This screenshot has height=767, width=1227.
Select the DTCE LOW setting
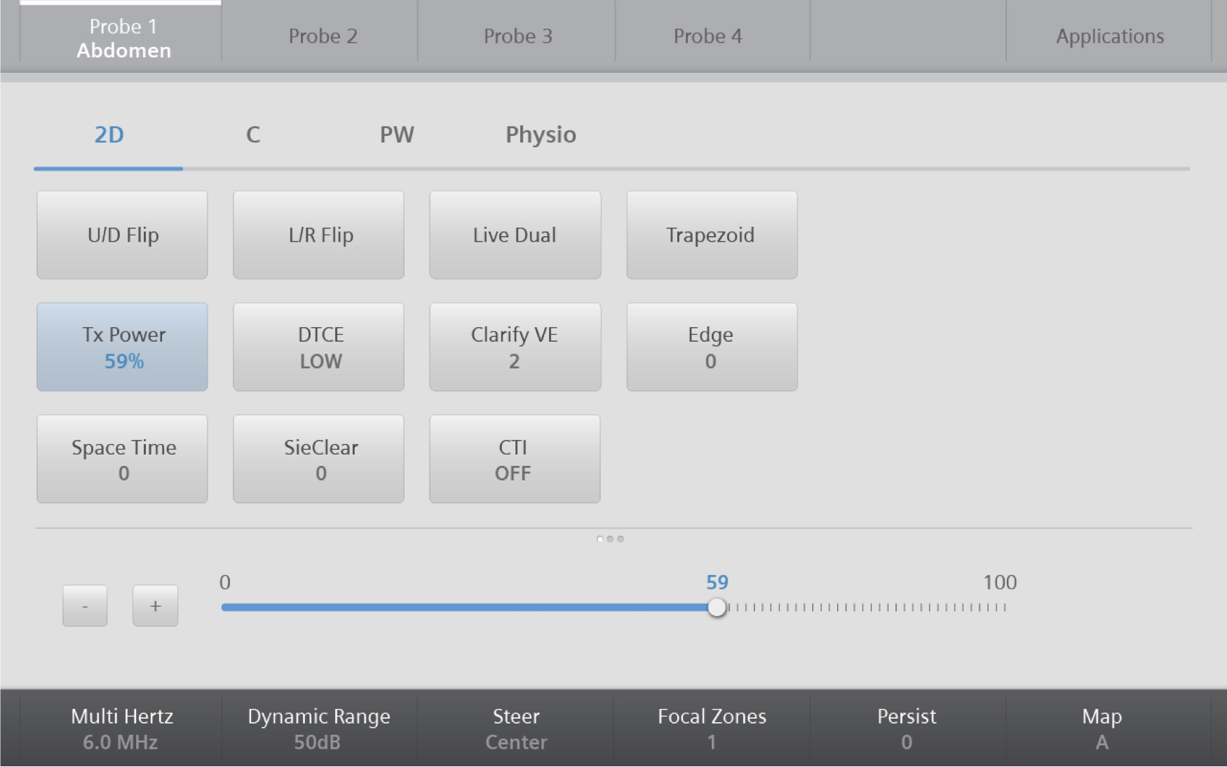pos(319,347)
